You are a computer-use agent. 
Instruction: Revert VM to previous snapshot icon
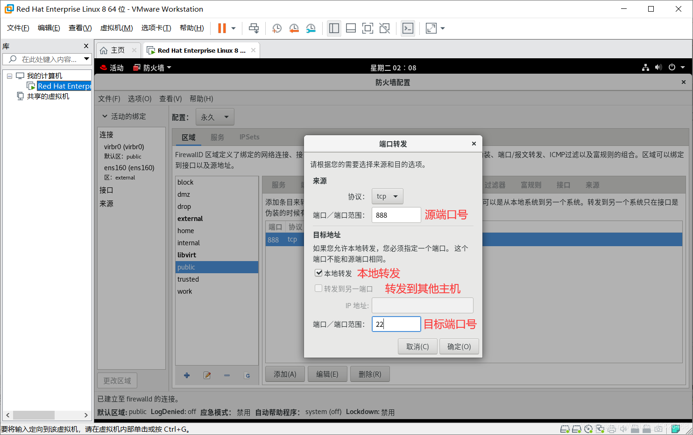coord(294,28)
